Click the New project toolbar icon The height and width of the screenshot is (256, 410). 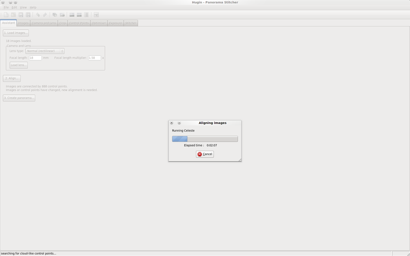click(6, 15)
